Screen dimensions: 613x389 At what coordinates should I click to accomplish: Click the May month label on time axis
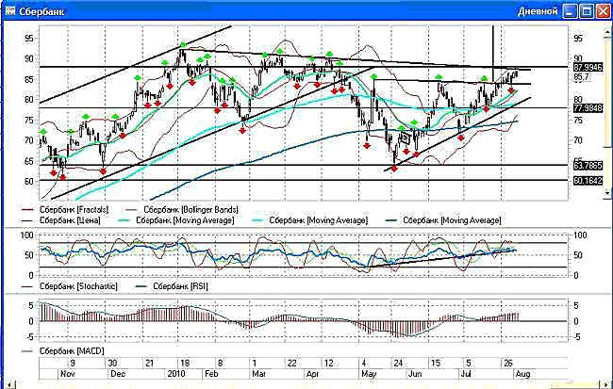pos(369,374)
